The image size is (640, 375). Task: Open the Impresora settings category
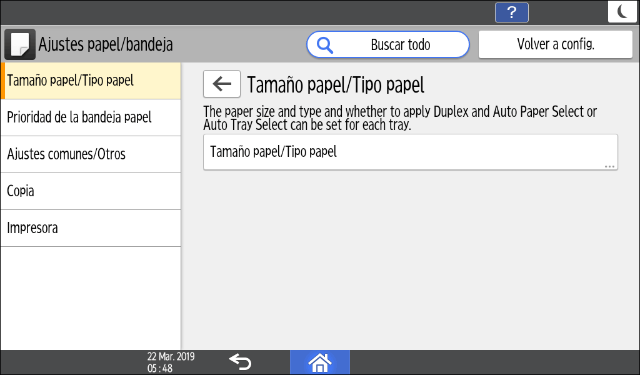91,228
